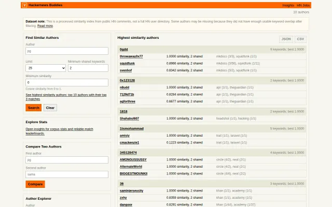
Task: Open author 0gdd group header link
Action: [x=123, y=50]
